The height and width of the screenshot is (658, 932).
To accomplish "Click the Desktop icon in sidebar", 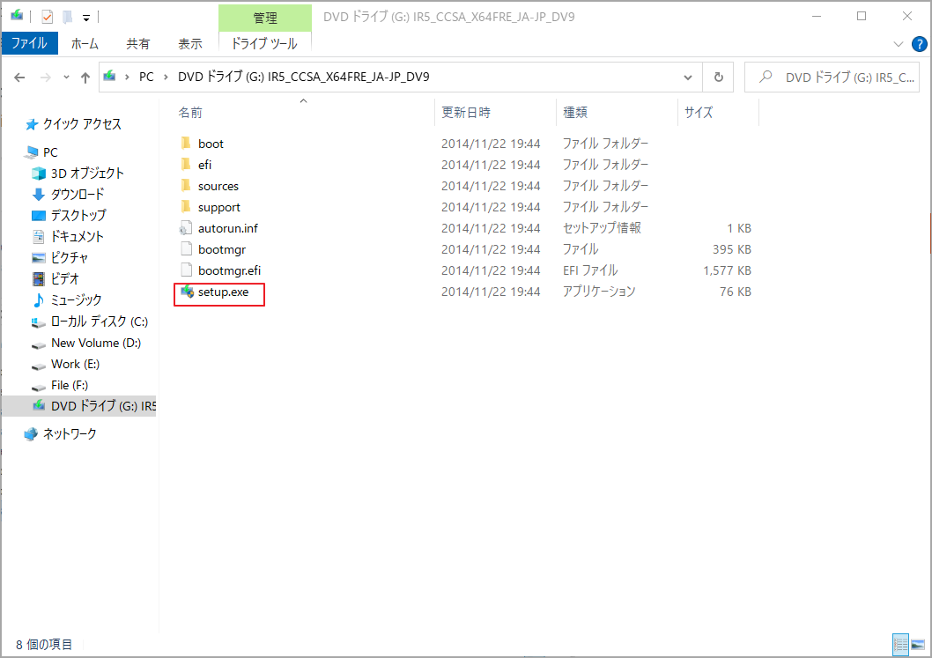I will pos(39,215).
